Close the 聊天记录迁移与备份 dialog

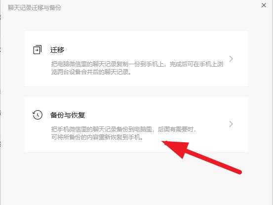coord(264,5)
